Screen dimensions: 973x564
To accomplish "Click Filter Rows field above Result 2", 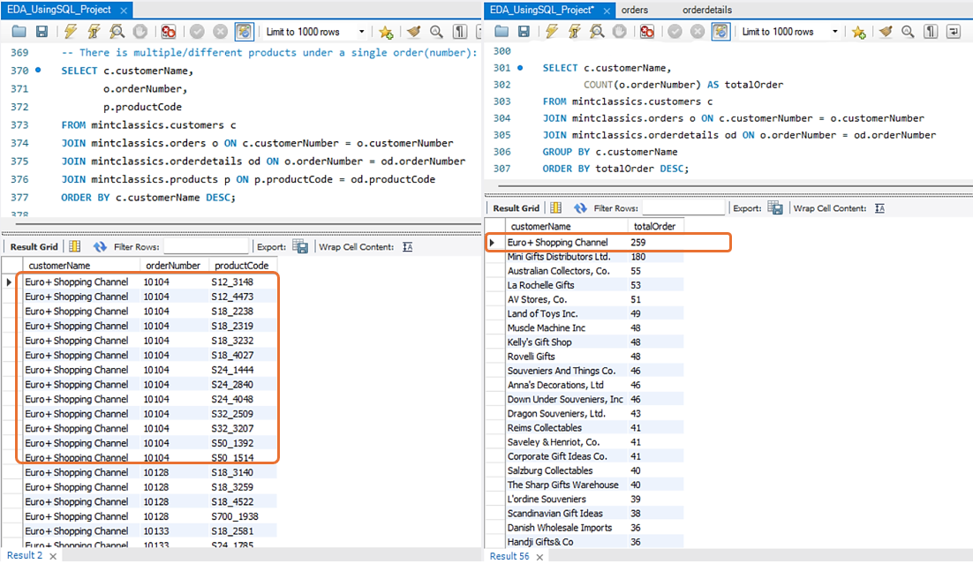I will point(206,247).
